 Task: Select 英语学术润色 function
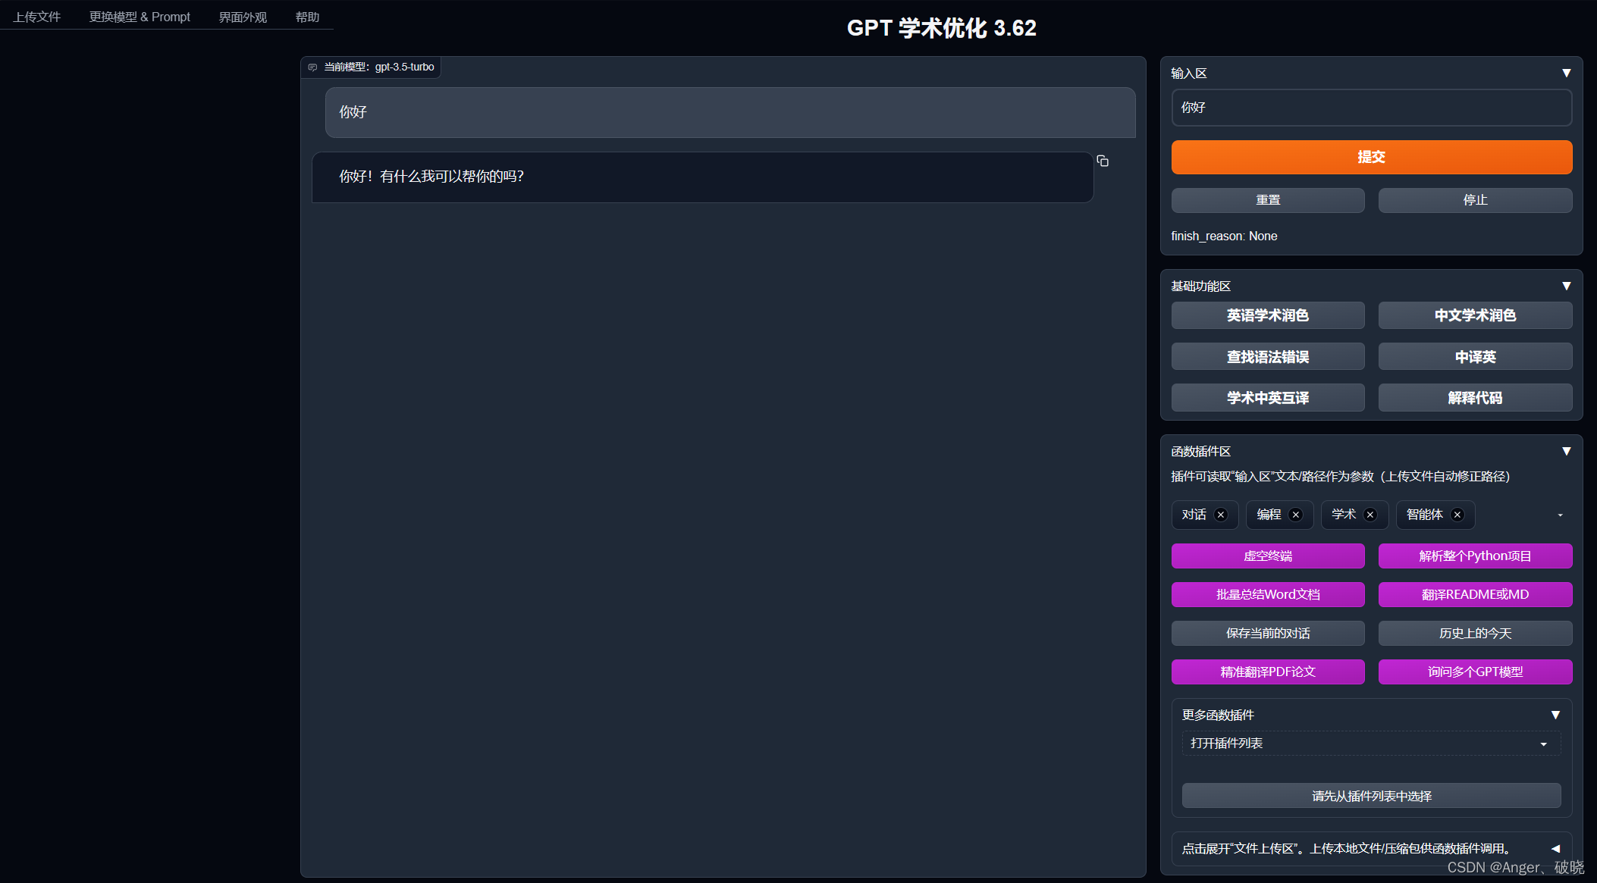click(x=1267, y=315)
